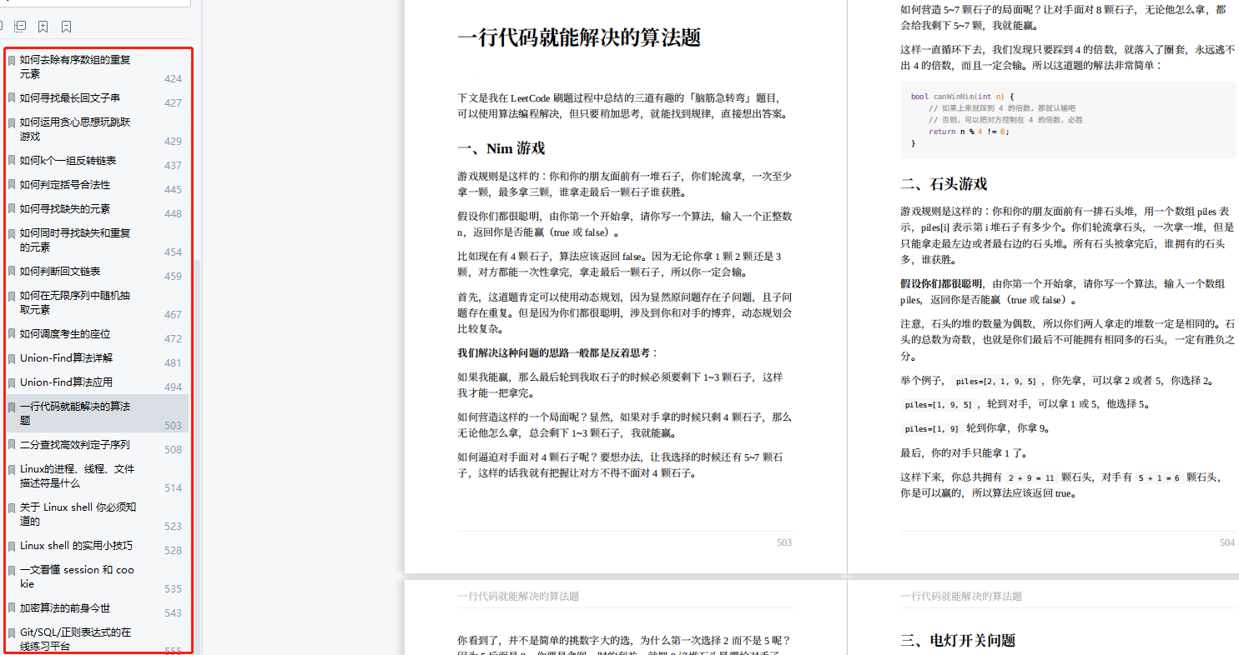1239x655 pixels.
Task: Click paragraph starting 下文是我在 LeetCode 刷题过程中
Action: point(624,106)
